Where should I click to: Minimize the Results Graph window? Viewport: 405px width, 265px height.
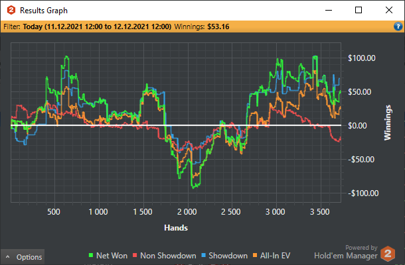(329, 11)
